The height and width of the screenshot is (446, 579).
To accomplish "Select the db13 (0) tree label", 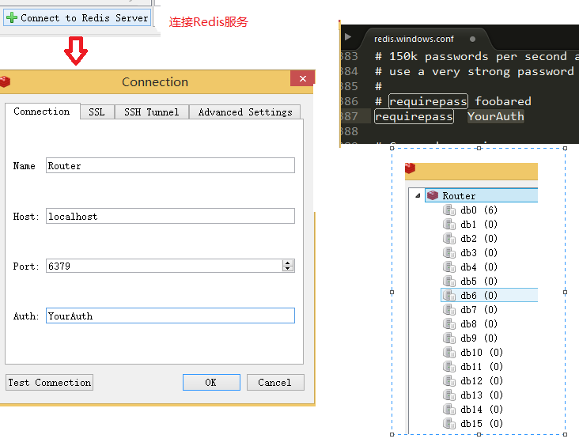I will [482, 395].
